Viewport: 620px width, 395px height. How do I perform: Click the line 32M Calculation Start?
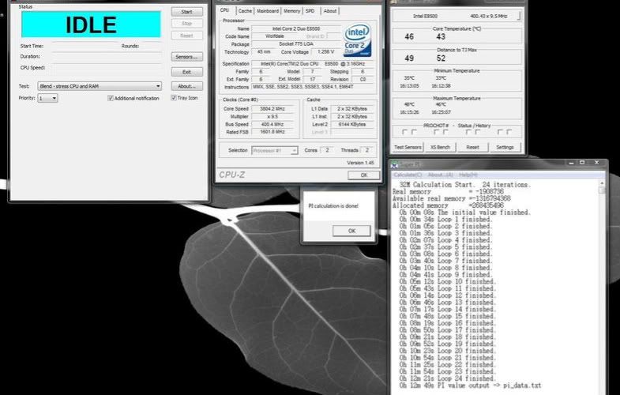coord(465,185)
